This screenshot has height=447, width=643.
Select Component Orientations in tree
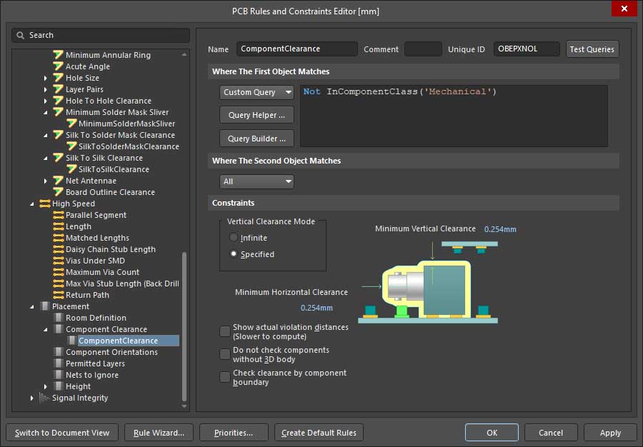pyautogui.click(x=111, y=352)
